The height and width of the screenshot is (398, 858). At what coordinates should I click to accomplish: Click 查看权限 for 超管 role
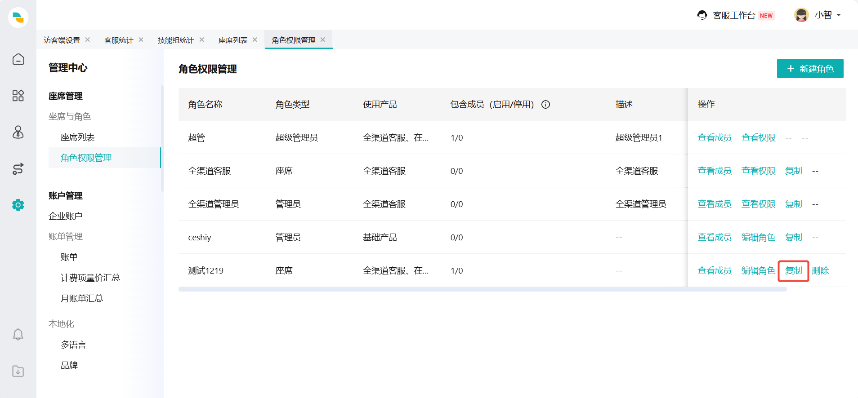[759, 137]
